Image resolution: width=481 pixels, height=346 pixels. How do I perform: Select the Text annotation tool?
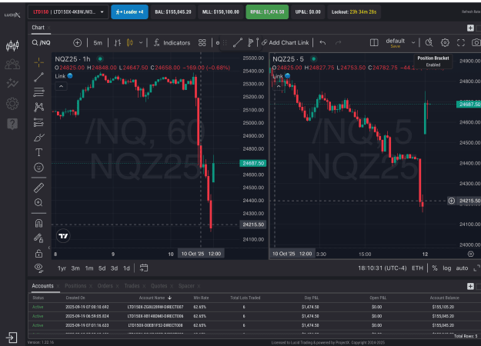point(38,152)
